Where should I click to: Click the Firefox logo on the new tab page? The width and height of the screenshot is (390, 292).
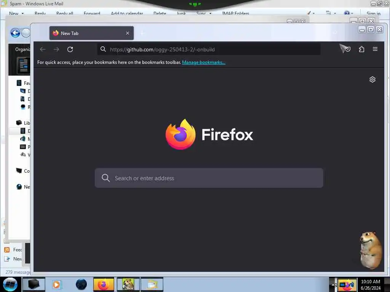point(181,134)
